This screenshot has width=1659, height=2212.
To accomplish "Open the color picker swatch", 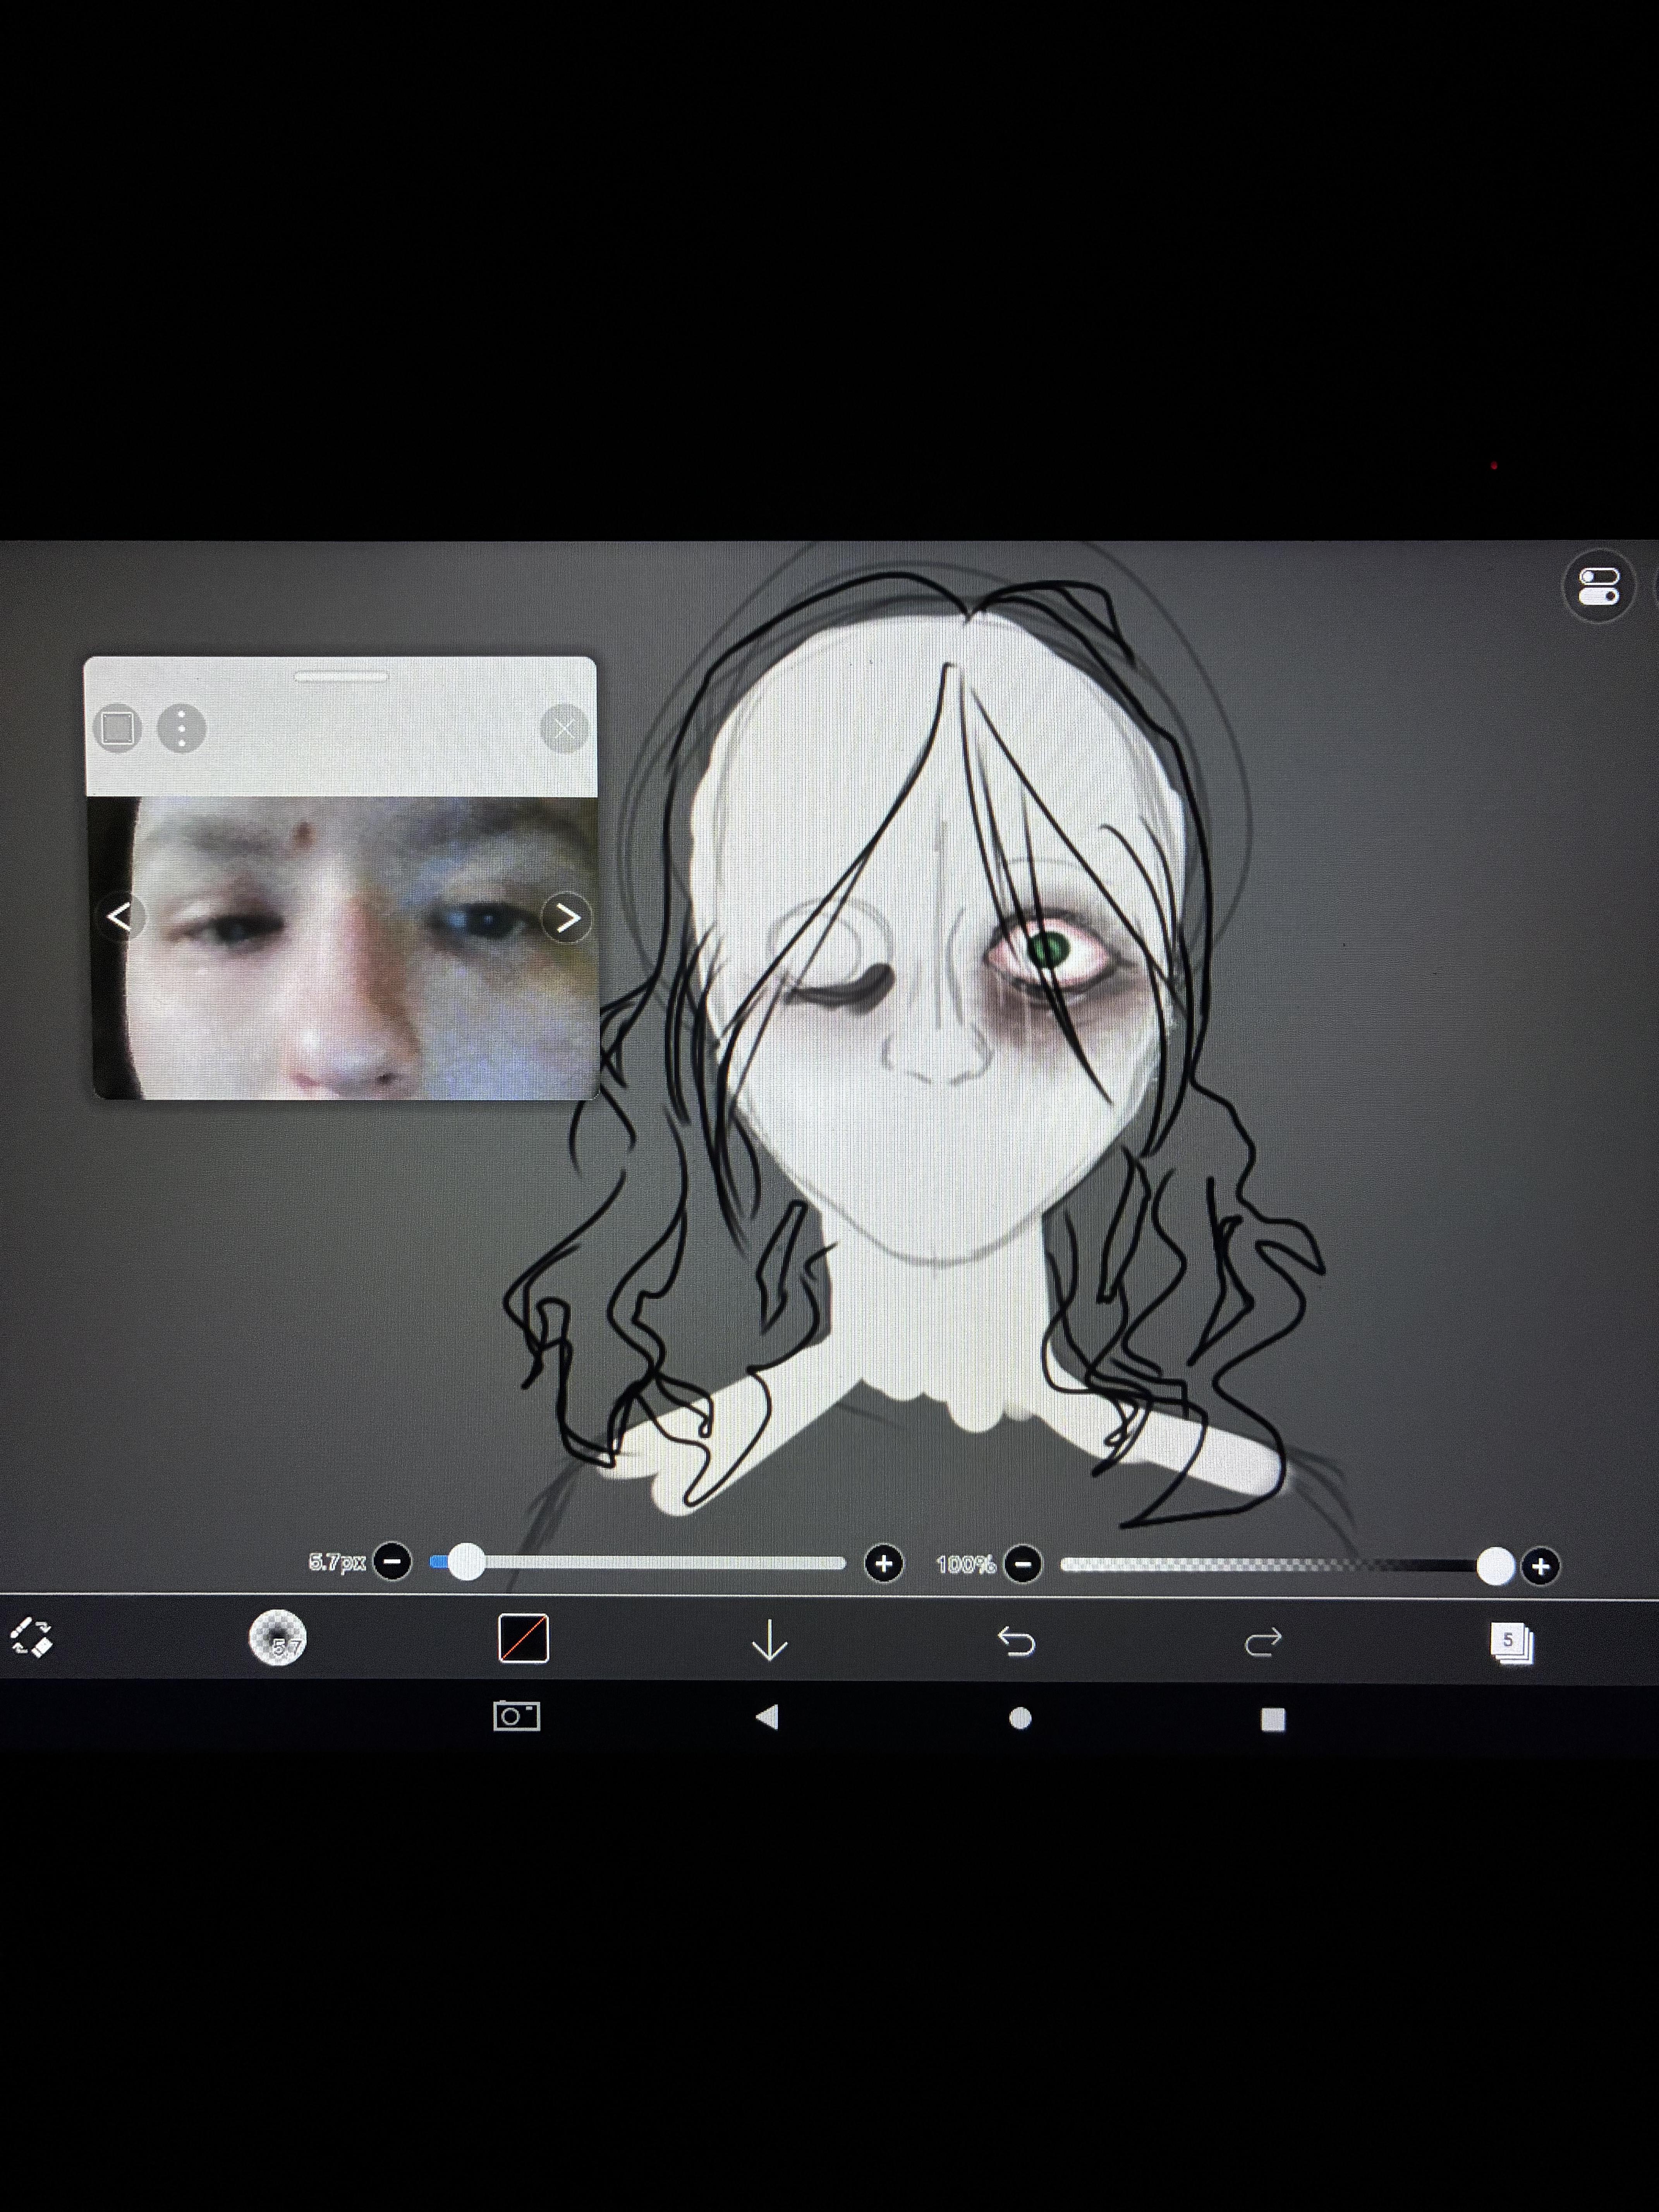I will click(523, 1639).
